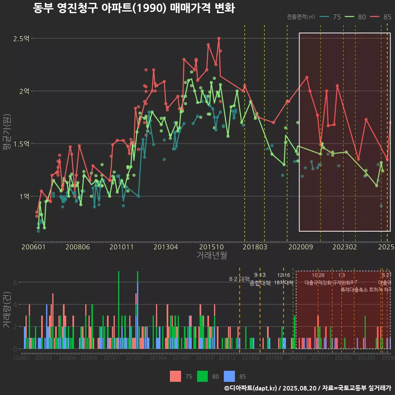Click the chart title 동부 영진청구 아파트(1990) 매매가격 변화

click(134, 8)
